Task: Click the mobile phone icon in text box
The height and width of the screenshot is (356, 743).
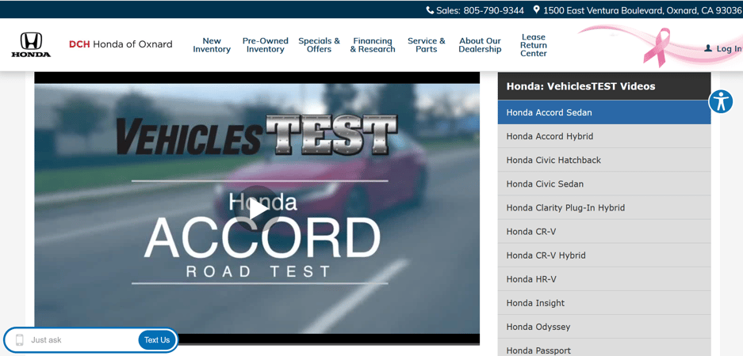Action: [x=20, y=340]
